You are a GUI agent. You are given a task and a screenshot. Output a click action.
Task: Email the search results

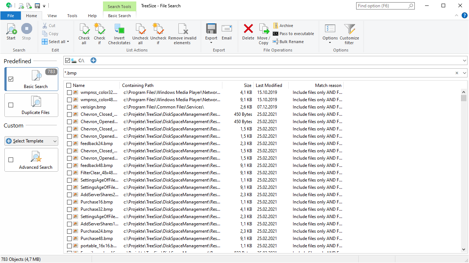[226, 32]
